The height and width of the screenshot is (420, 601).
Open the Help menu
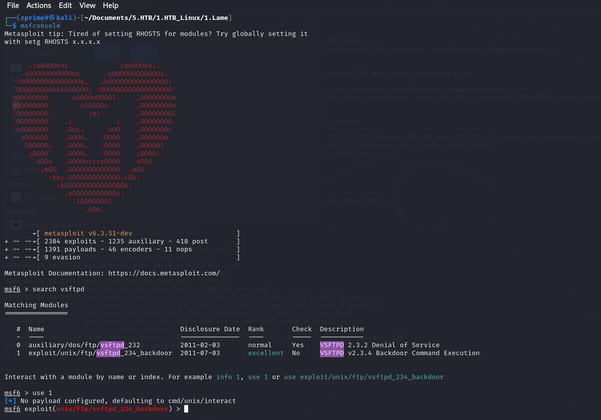point(111,5)
